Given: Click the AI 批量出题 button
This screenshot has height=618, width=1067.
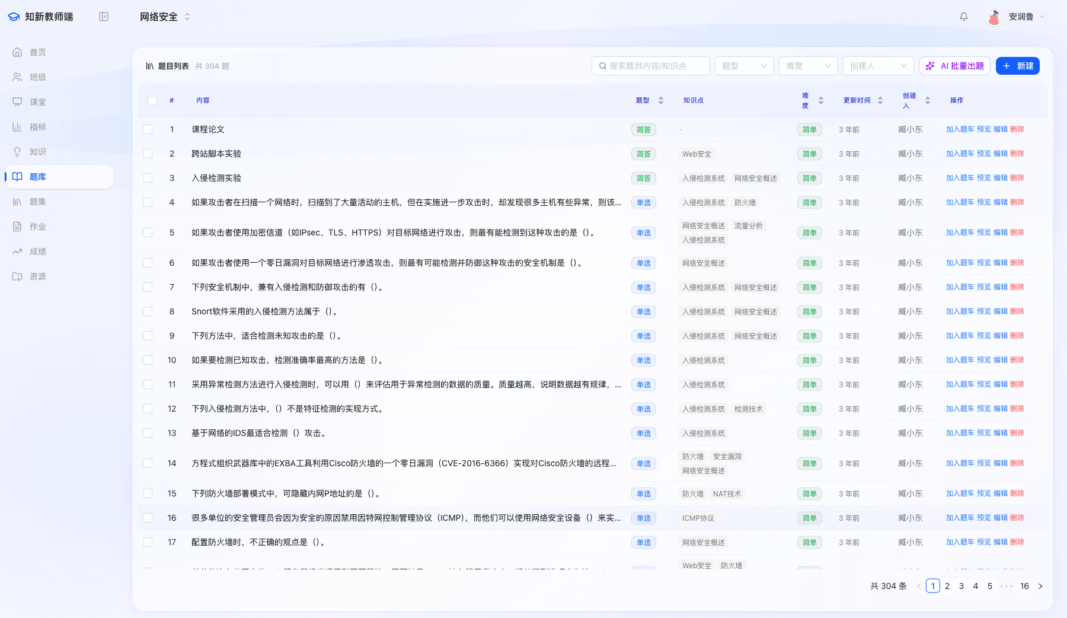Looking at the screenshot, I should 954,66.
